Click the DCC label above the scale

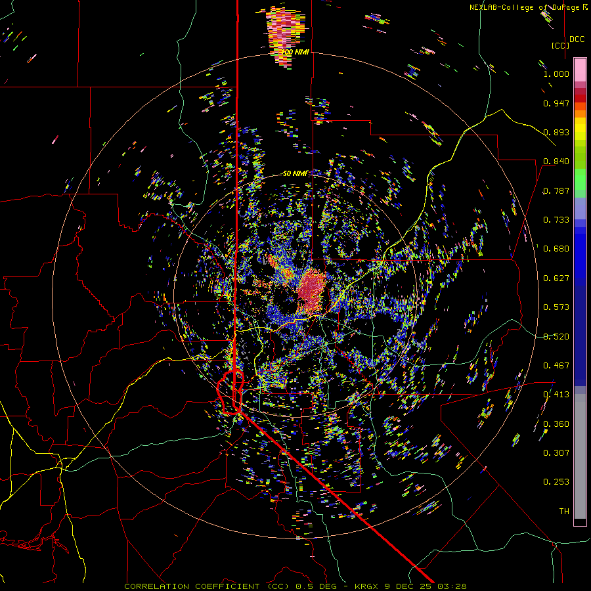point(577,39)
